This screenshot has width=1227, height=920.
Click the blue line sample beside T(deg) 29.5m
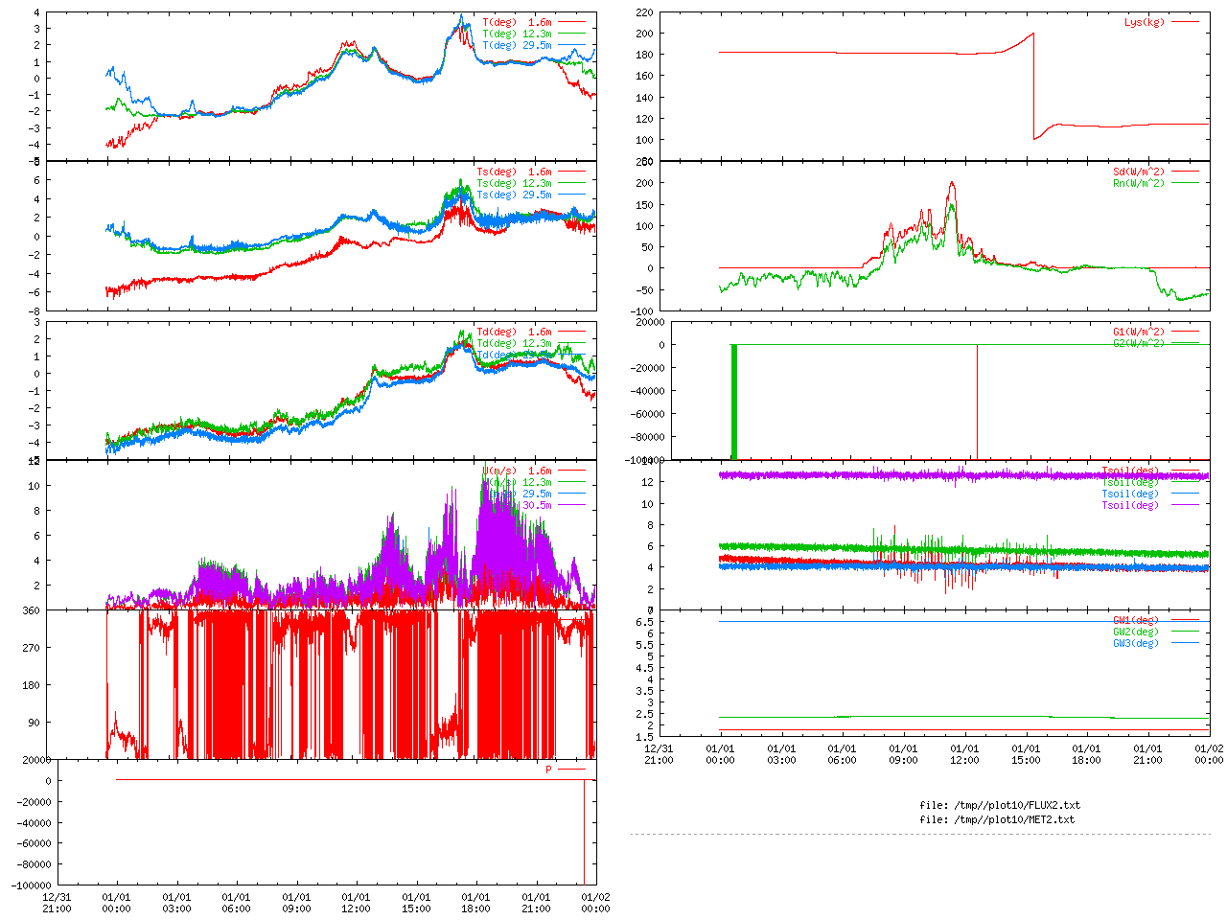[x=571, y=45]
